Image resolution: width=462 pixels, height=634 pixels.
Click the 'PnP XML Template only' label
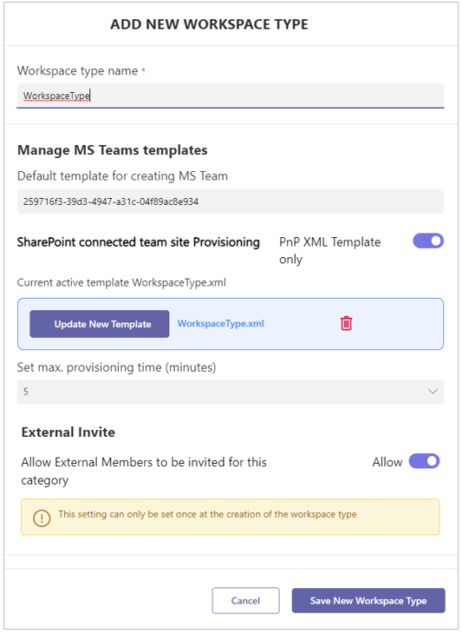[x=329, y=250]
